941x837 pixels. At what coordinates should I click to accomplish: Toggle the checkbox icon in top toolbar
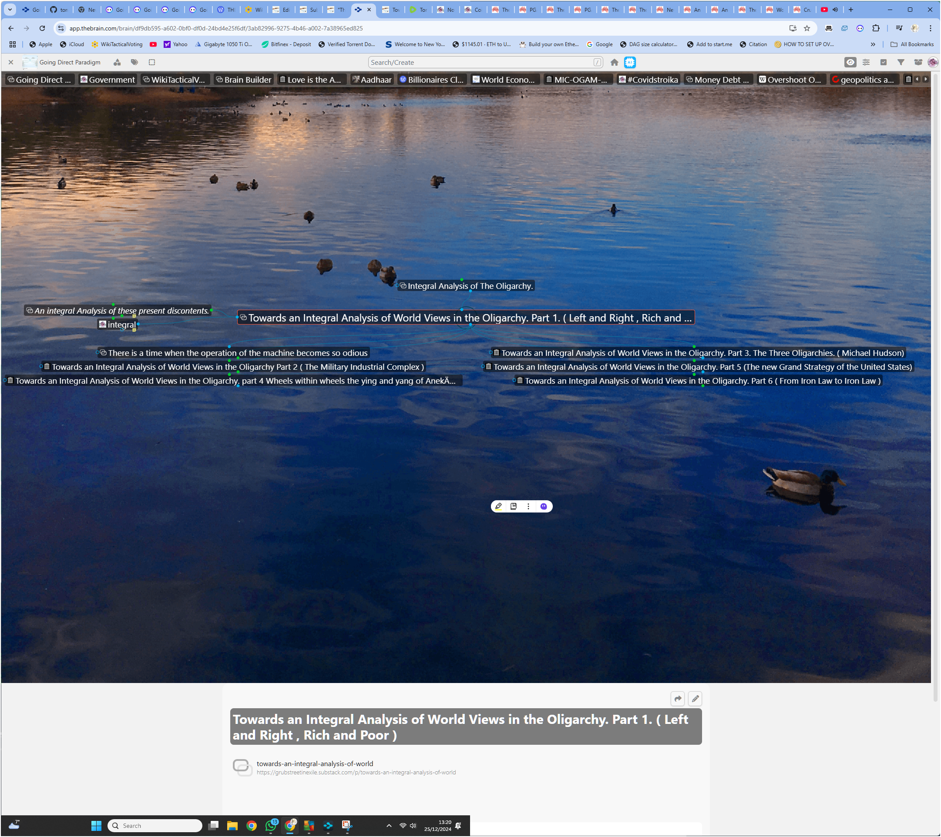tap(883, 62)
